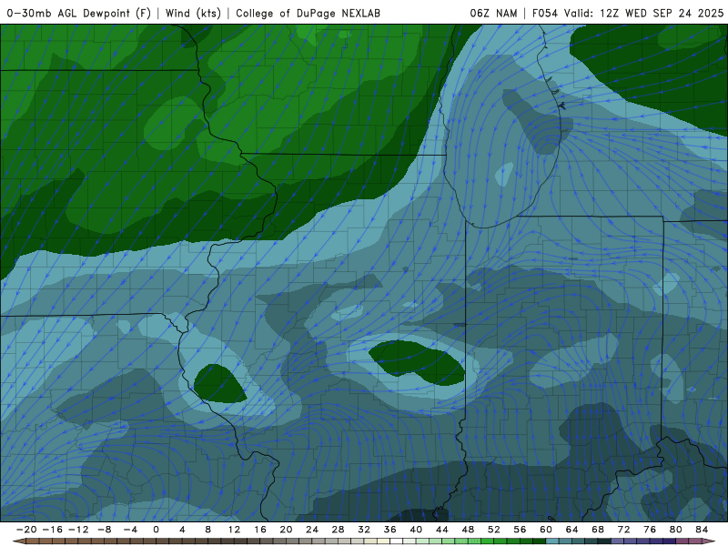Click the -20 value on the color scale
728x546 pixels.
[26, 530]
